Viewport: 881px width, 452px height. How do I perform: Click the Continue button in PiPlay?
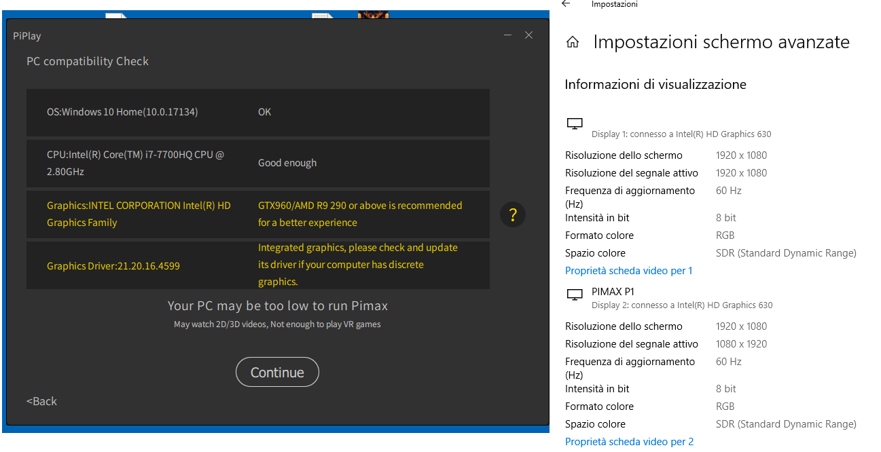point(277,372)
